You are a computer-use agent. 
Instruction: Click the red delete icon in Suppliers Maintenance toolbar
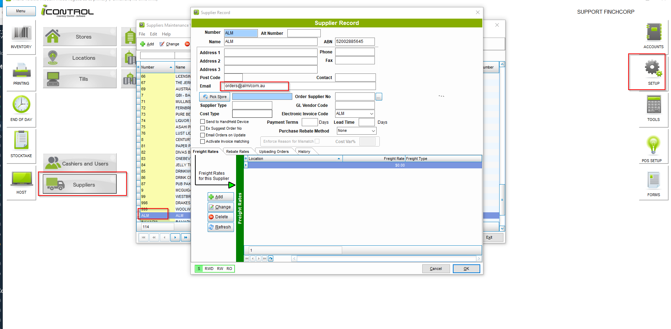click(187, 44)
